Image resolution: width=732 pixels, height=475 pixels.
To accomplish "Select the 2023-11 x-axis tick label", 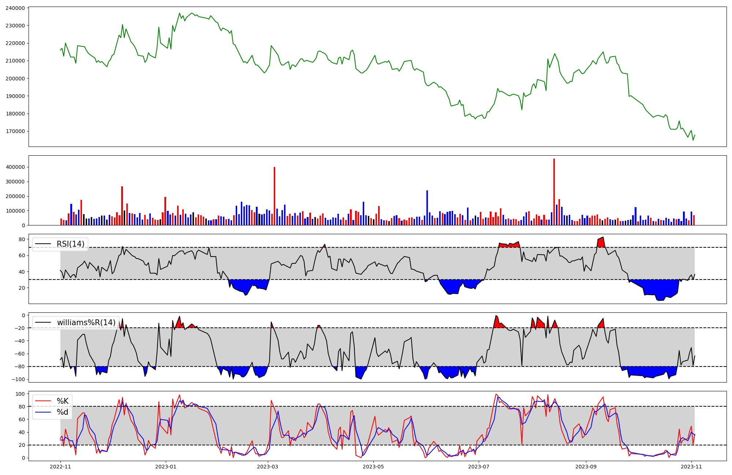I will click(x=691, y=467).
